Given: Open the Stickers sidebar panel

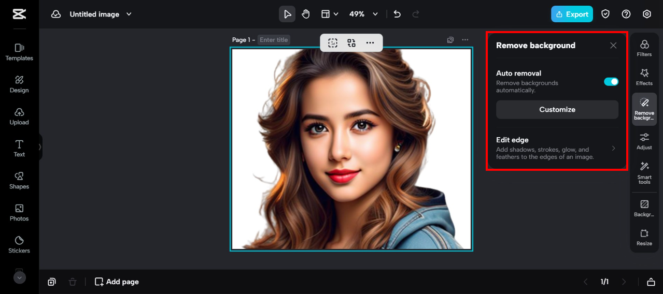Looking at the screenshot, I should [19, 244].
